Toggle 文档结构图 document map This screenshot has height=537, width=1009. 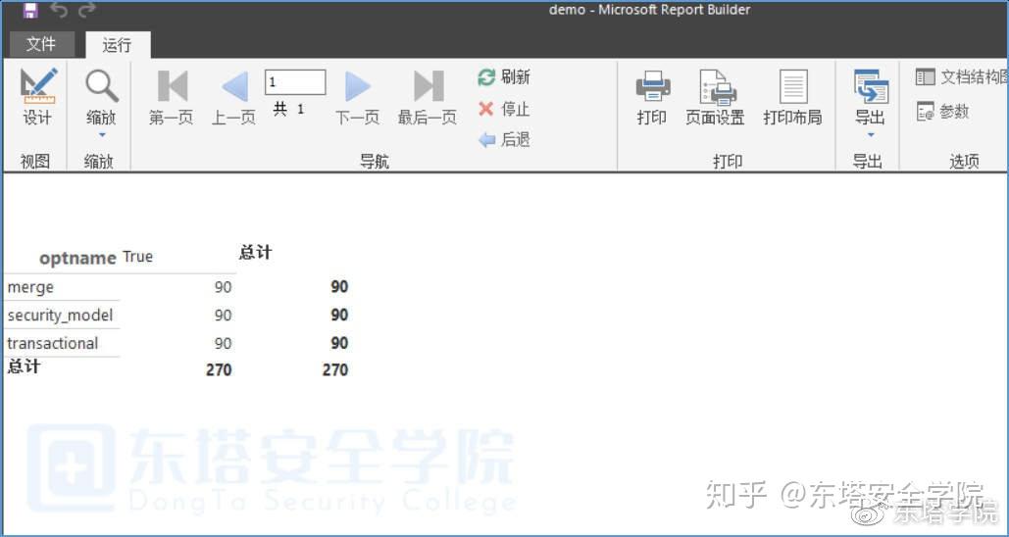pos(961,77)
